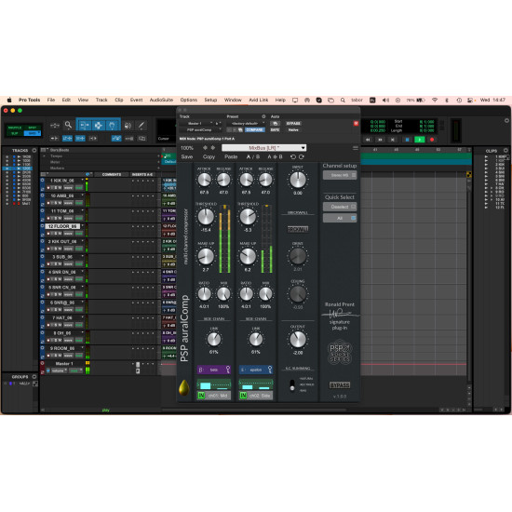Screen dimensions: 512x512
Task: Open the factory default preset selector
Action: point(247,124)
